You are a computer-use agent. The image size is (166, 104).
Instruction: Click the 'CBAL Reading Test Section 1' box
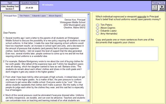(10, 8)
